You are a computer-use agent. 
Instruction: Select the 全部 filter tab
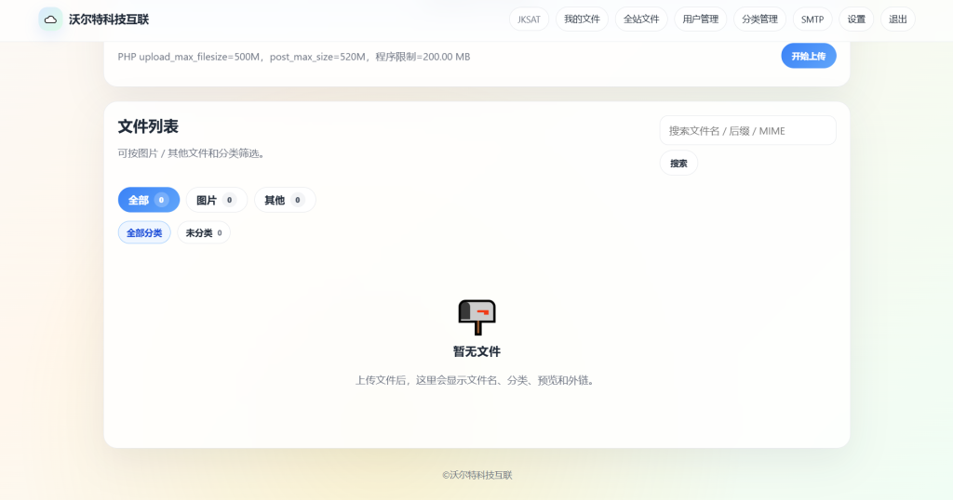click(149, 200)
